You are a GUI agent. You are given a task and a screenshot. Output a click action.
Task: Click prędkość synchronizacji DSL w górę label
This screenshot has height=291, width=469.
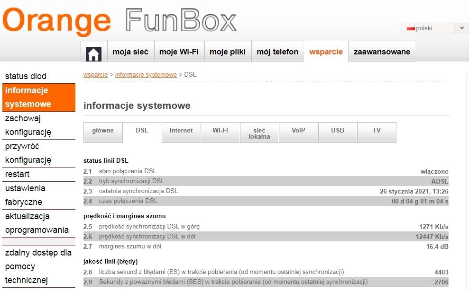149,227
